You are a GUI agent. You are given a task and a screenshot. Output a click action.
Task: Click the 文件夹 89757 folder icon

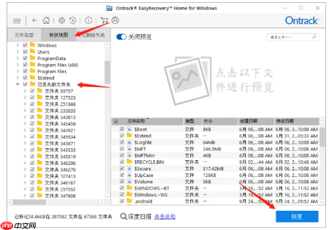click(x=39, y=91)
